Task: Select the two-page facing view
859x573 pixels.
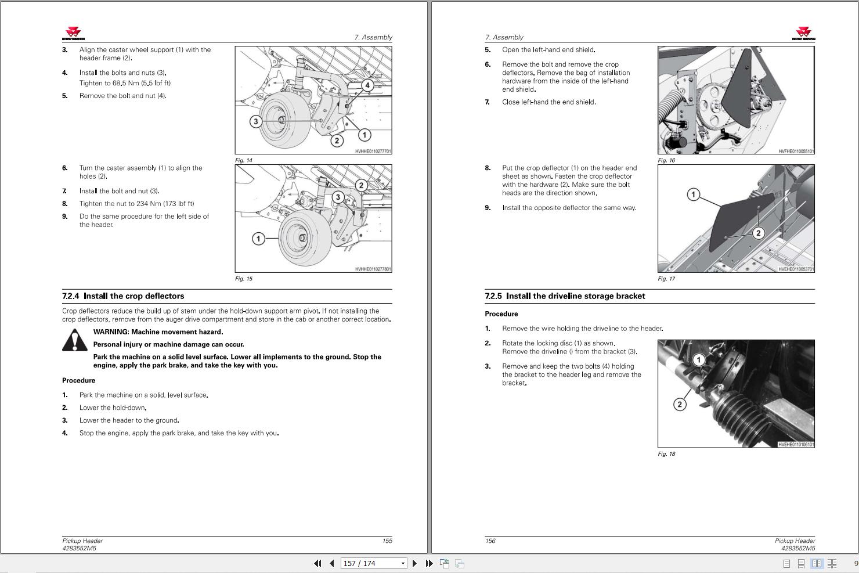Action: click(817, 563)
